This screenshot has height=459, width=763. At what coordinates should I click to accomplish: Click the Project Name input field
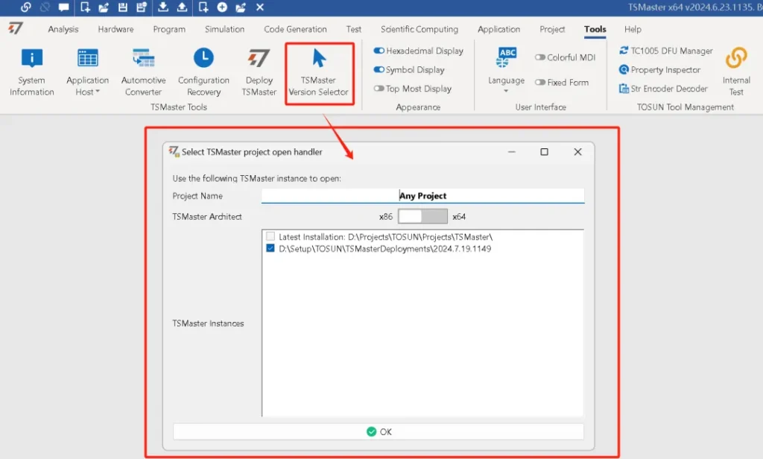[x=422, y=196]
